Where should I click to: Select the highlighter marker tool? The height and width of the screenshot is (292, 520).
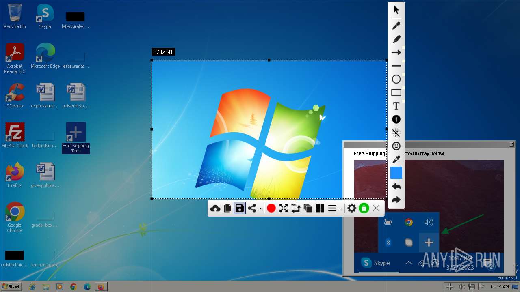tap(396, 39)
